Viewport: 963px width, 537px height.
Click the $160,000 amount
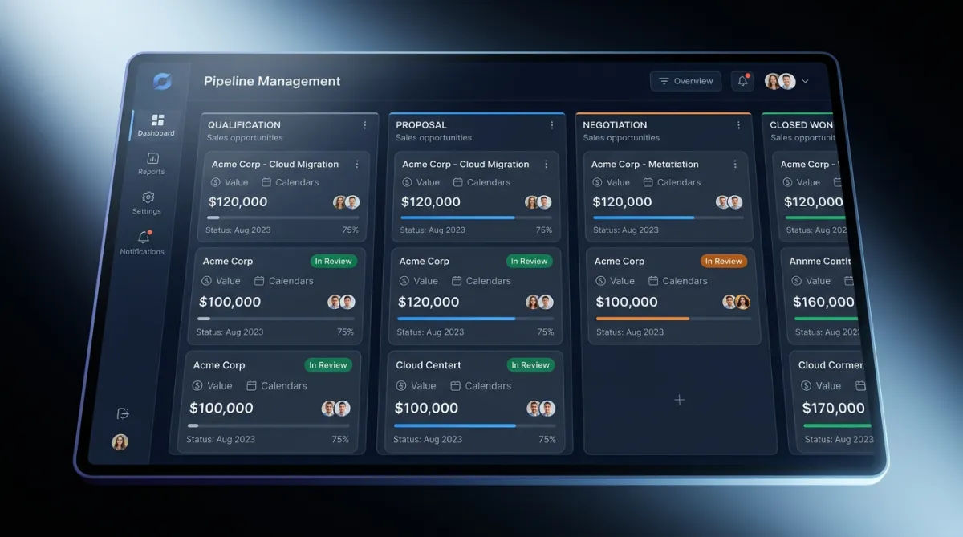pos(823,302)
